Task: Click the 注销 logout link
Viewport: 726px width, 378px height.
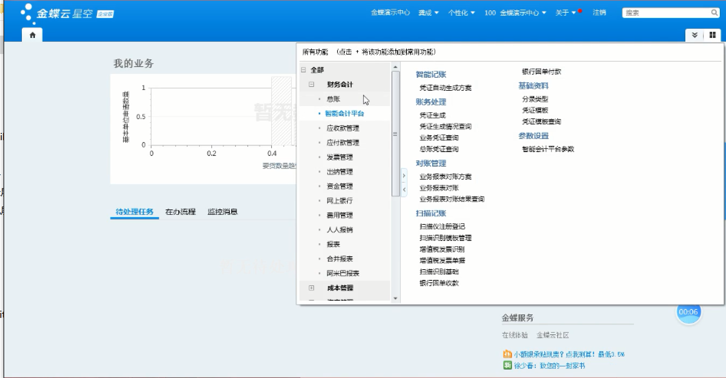Action: coord(599,13)
